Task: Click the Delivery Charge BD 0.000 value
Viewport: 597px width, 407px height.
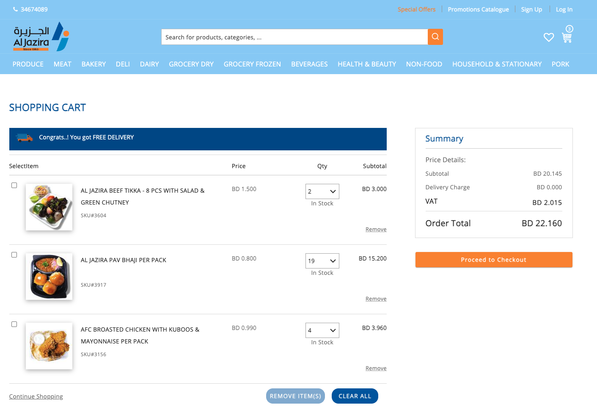Action: pos(549,187)
